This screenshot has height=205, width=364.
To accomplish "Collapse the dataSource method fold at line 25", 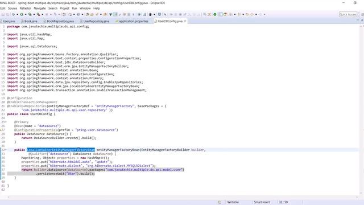I will pyautogui.click(x=6, y=122).
